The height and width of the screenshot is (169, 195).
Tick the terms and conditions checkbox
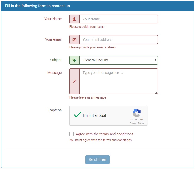[71, 134]
